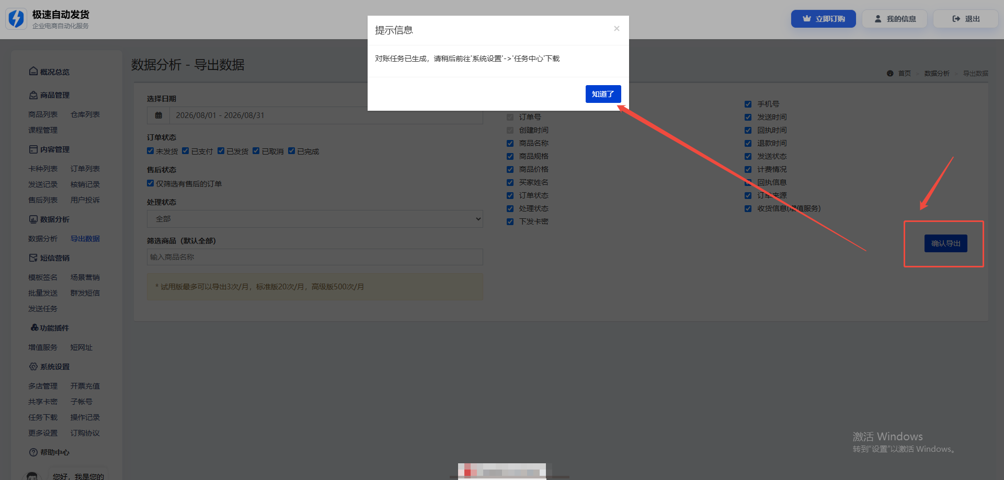Open 售后列表 in the sidebar
This screenshot has height=480, width=1004.
coord(43,200)
